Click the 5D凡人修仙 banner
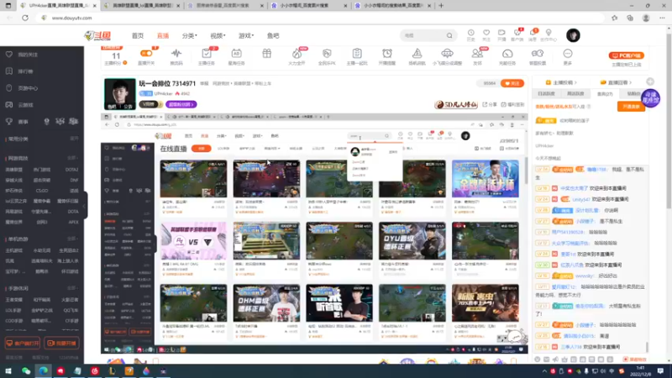The height and width of the screenshot is (378, 672). click(x=456, y=104)
